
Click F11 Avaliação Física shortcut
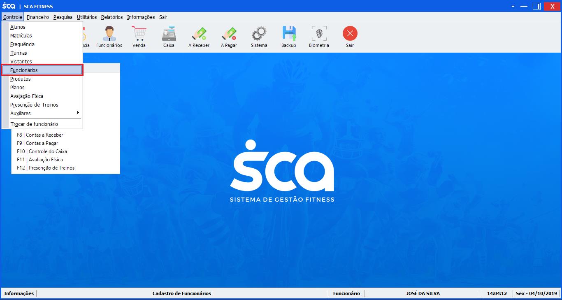40,159
